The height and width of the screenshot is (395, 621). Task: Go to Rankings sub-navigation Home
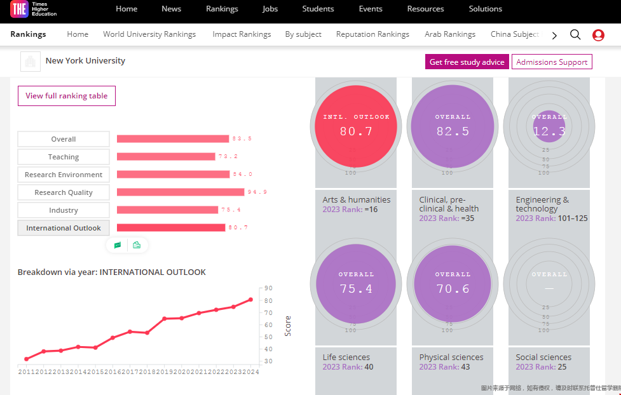pos(78,34)
